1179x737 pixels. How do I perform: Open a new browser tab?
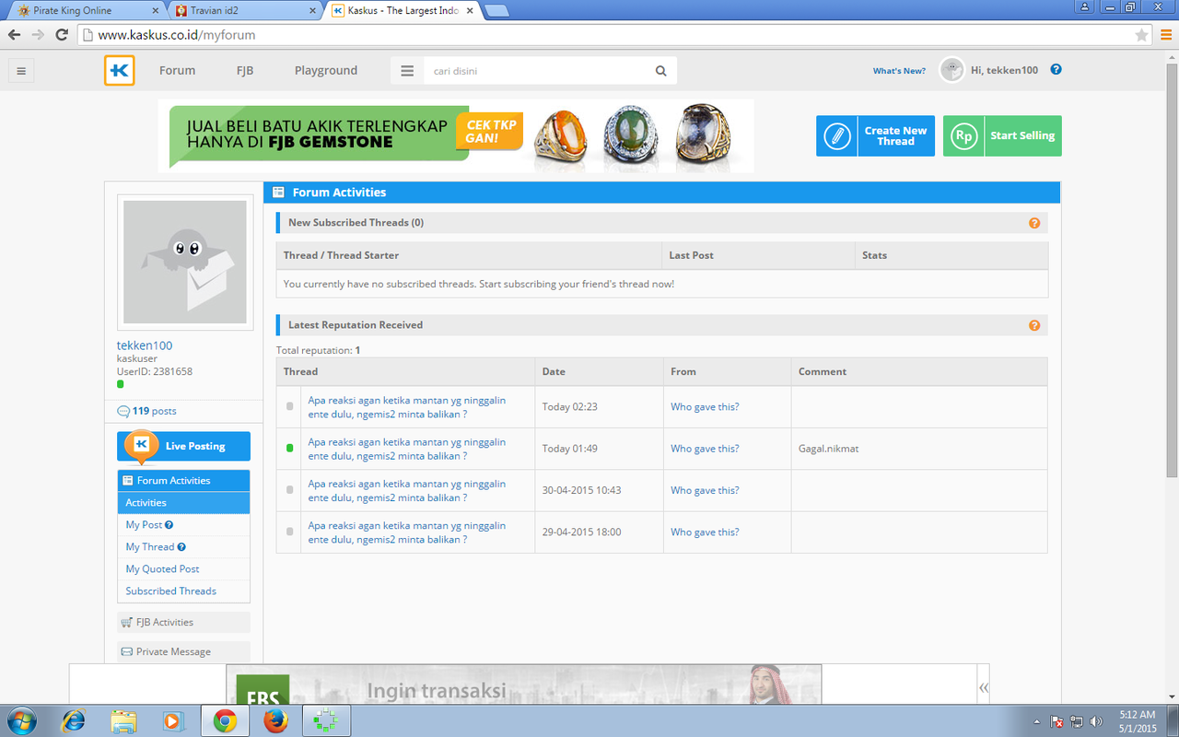click(496, 11)
